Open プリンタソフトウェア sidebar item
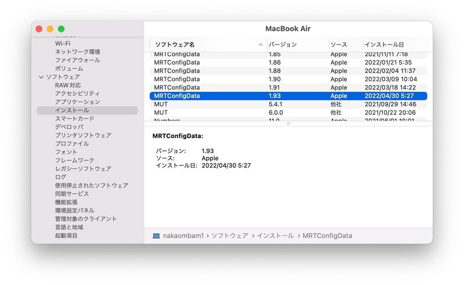Image resolution: width=464 pixels, height=285 pixels. pos(83,135)
